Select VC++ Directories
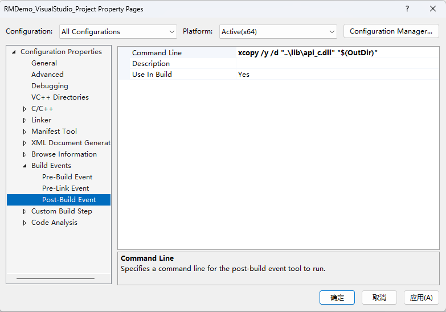The width and height of the screenshot is (446, 312). point(60,97)
